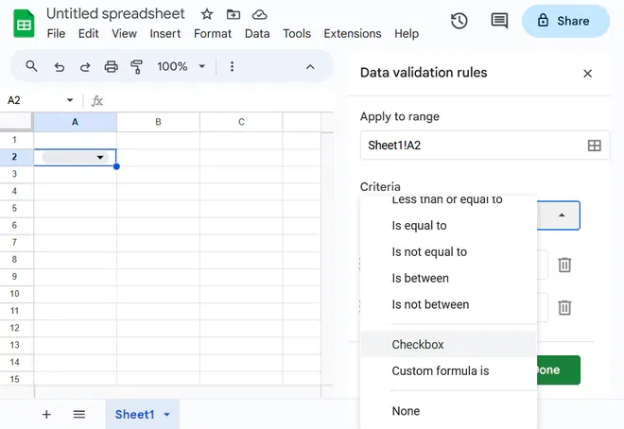
Task: Activate the paint format tool
Action: [x=136, y=67]
